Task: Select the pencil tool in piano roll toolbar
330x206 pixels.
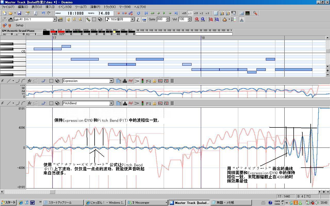Action: click(x=88, y=19)
